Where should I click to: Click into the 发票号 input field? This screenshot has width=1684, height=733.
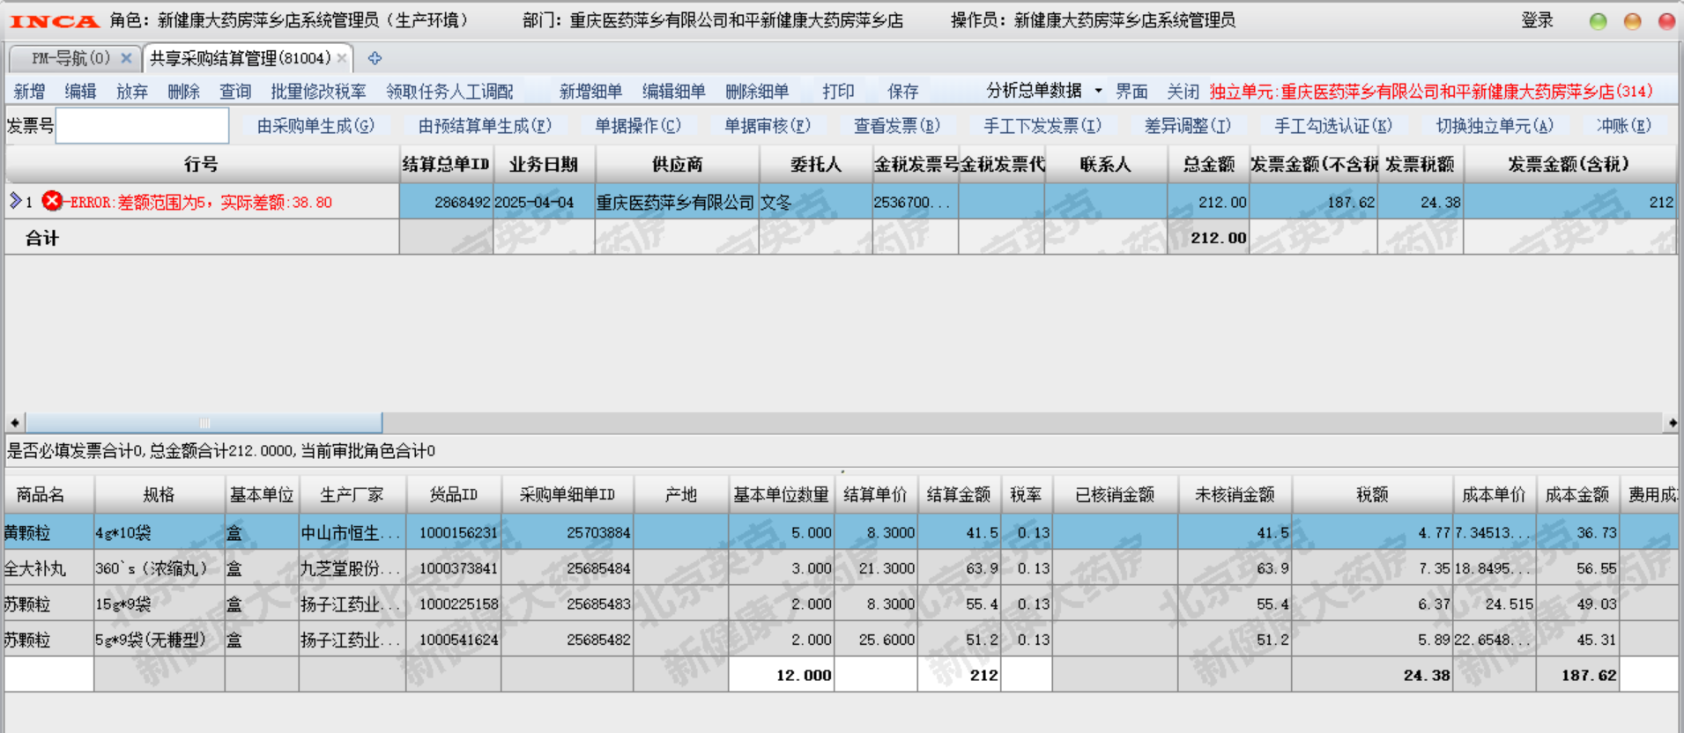click(x=143, y=126)
